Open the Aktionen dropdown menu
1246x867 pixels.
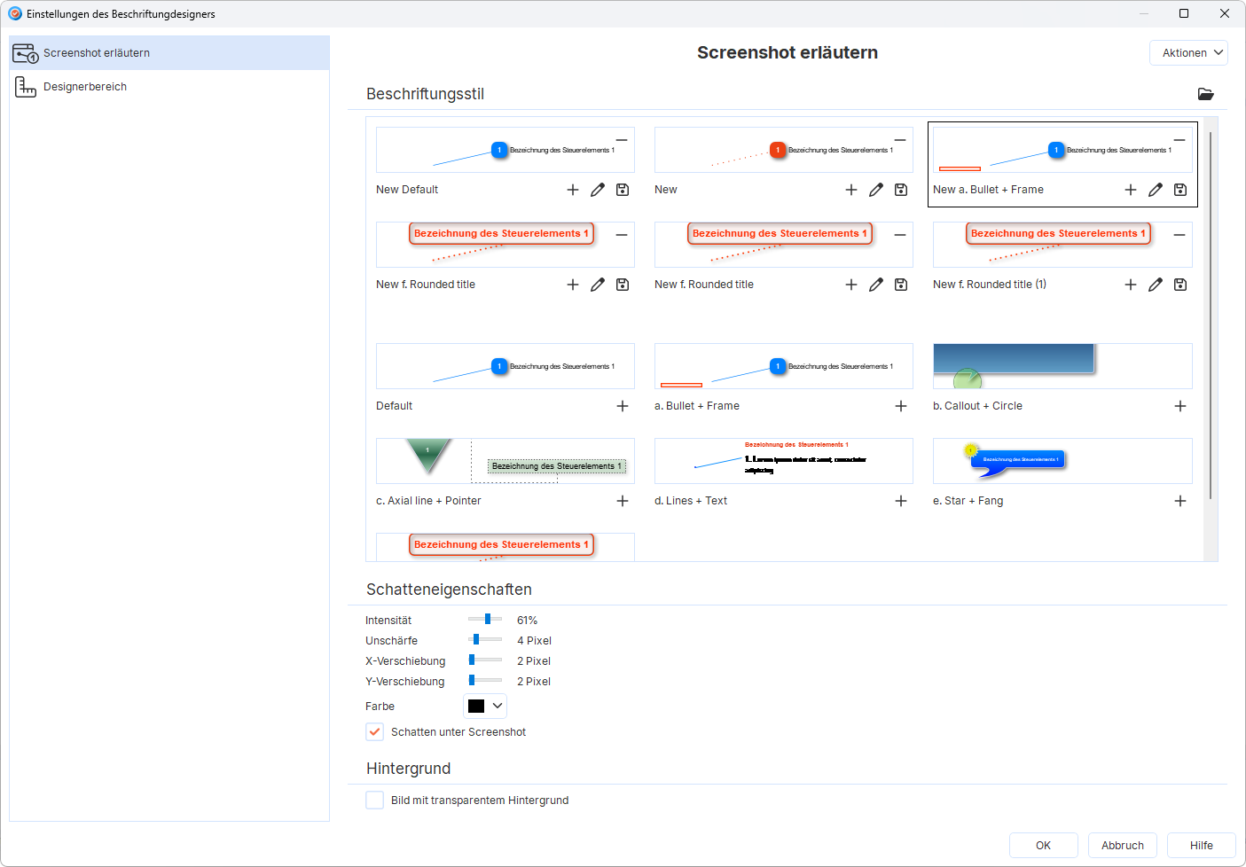(x=1188, y=53)
